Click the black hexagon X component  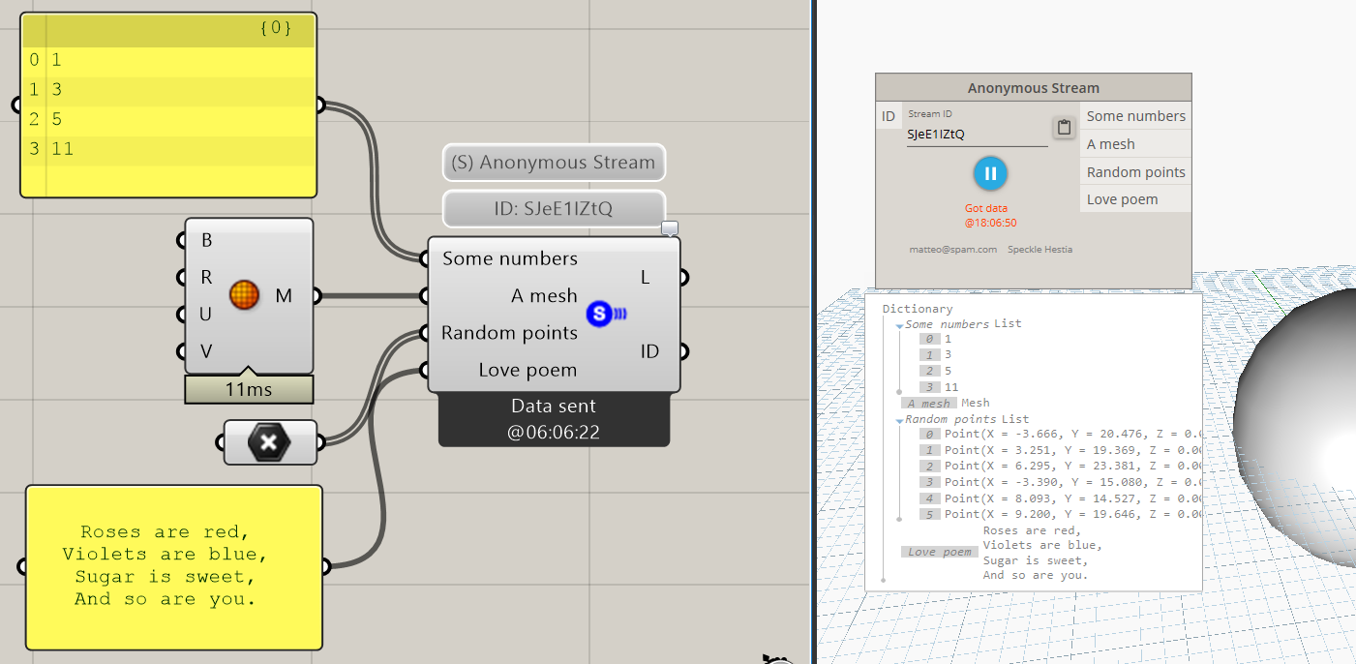coord(269,443)
